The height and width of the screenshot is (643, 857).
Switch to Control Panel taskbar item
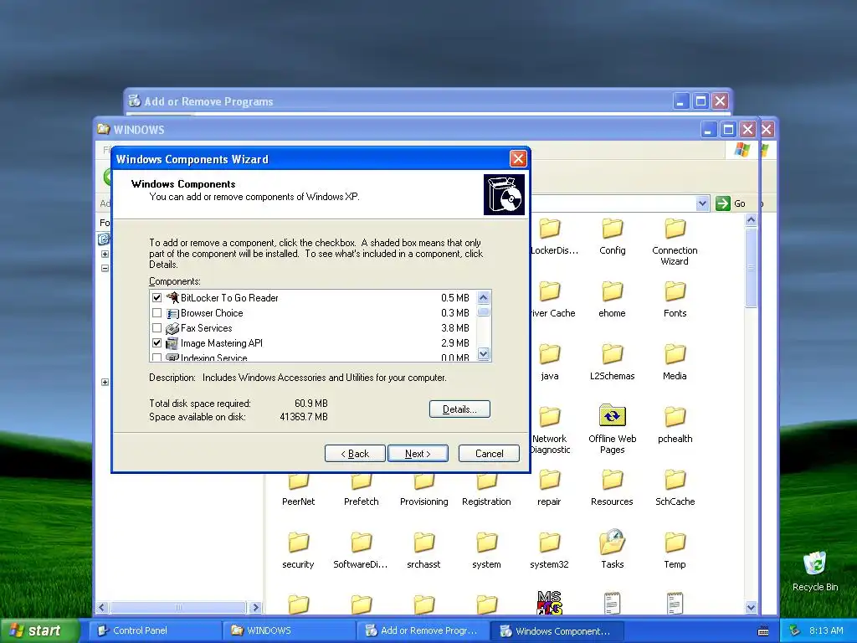click(x=154, y=630)
